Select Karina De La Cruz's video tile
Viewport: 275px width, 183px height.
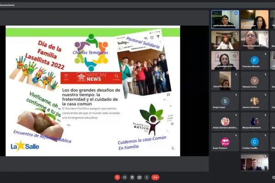[225, 81]
